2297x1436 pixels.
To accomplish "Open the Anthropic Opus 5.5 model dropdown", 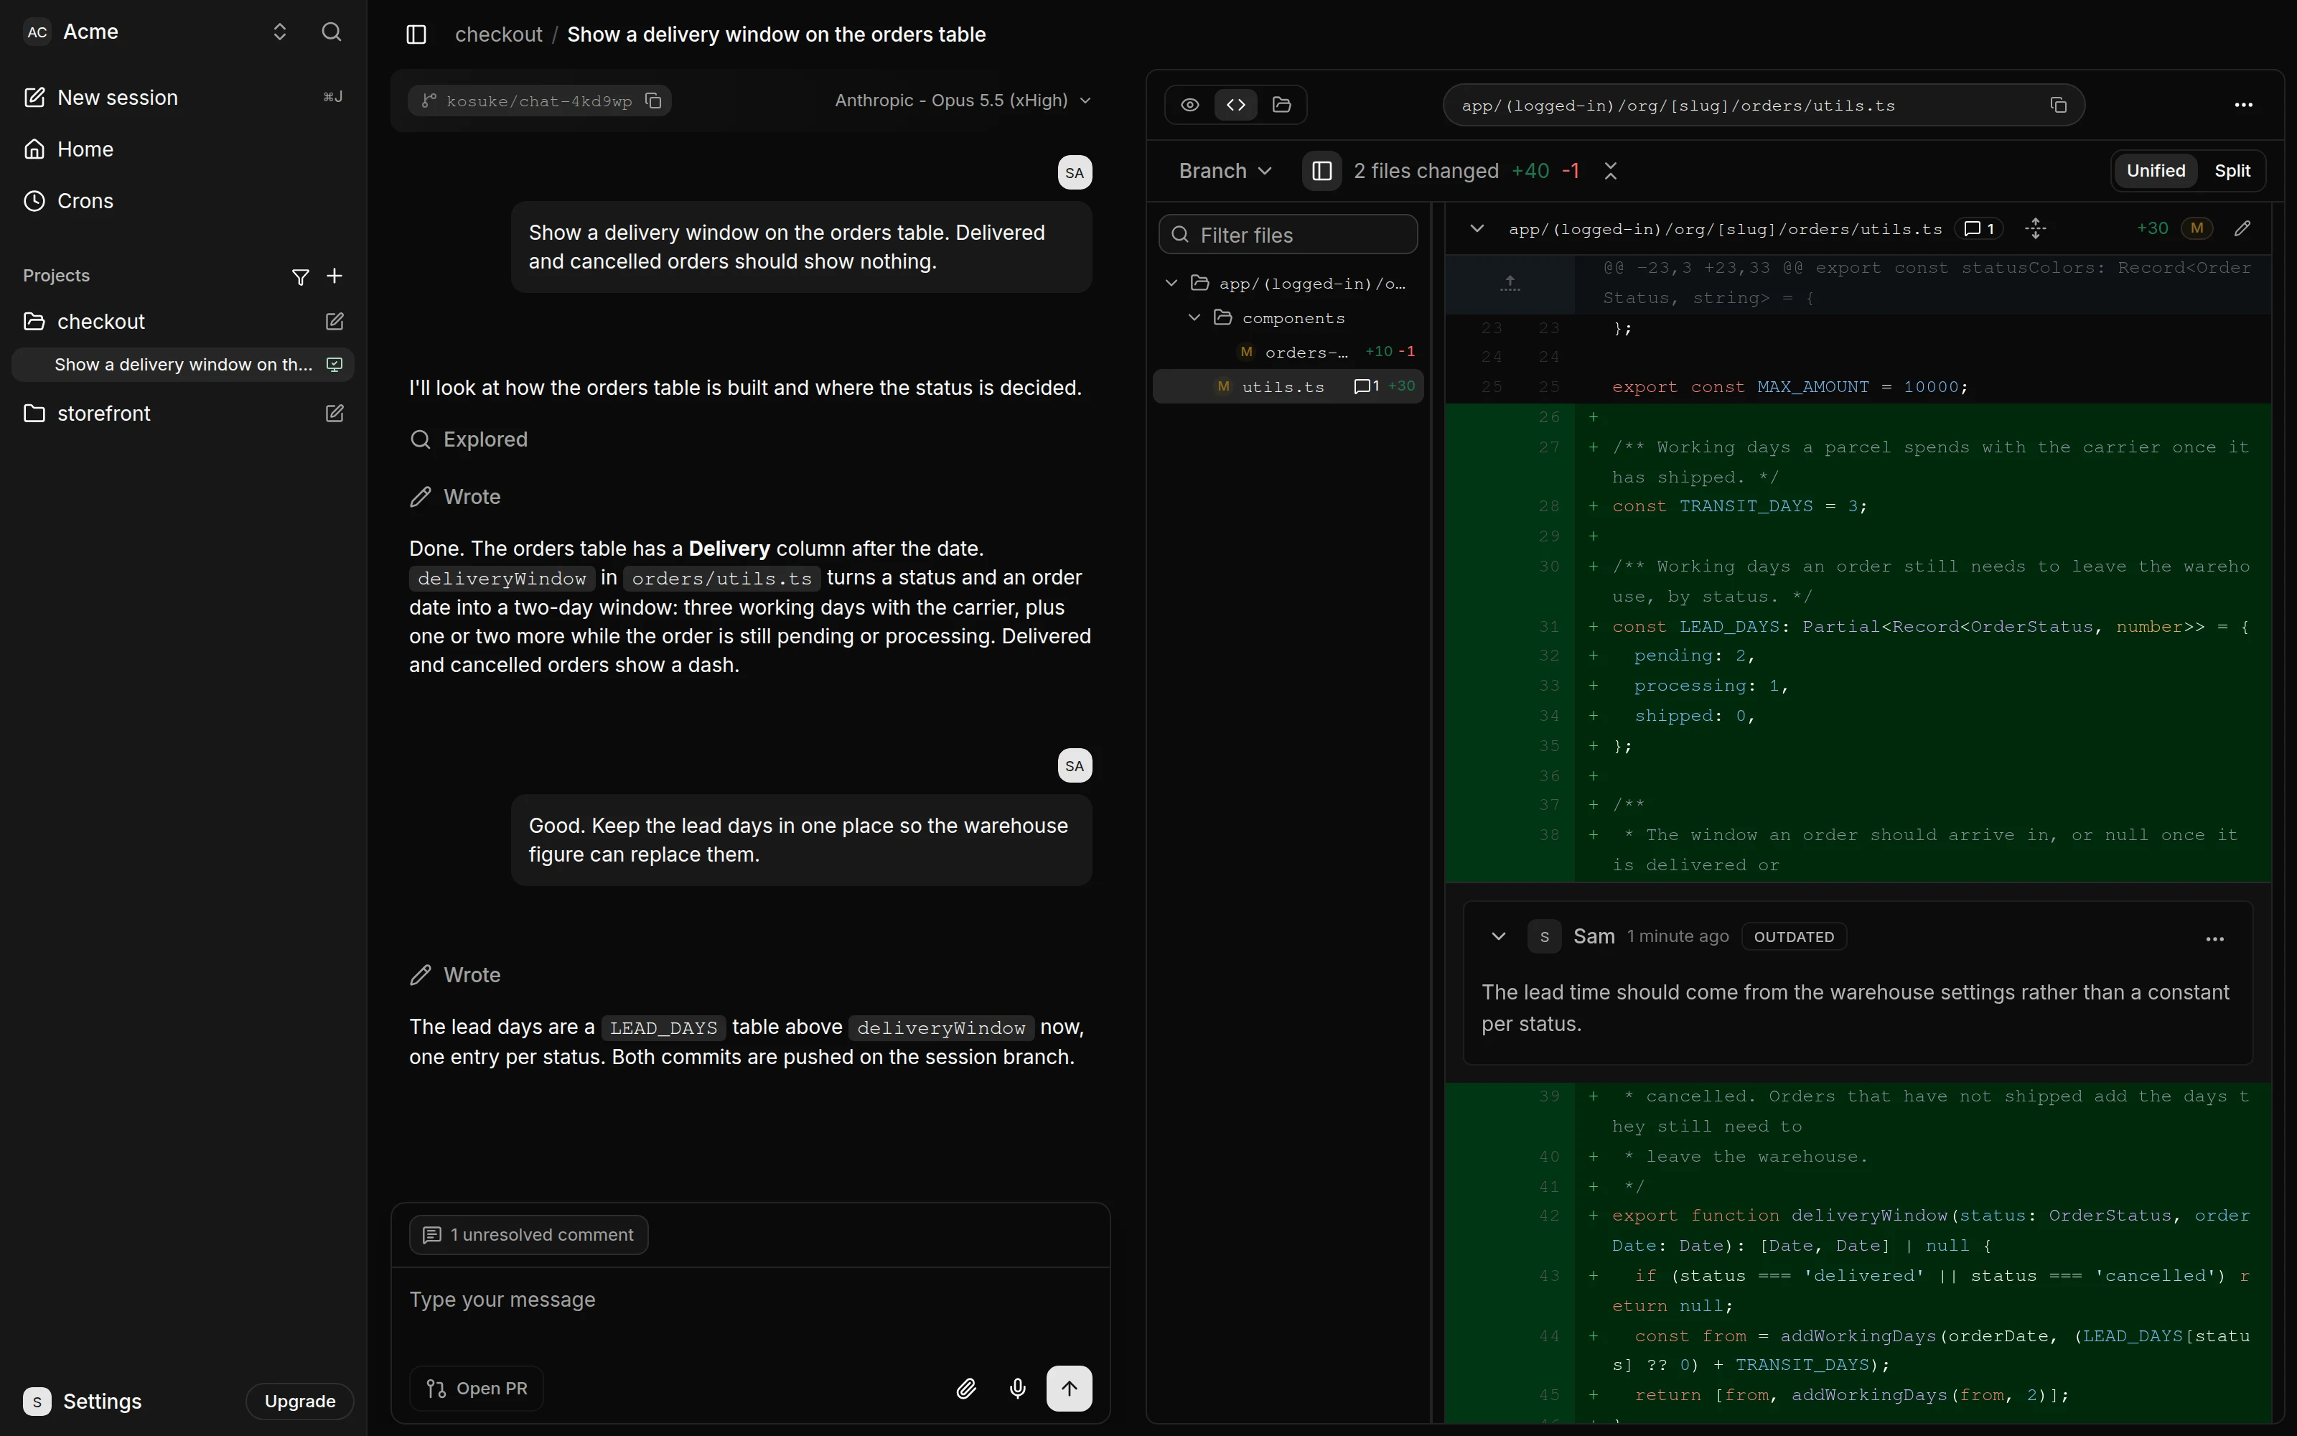I will pos(962,101).
